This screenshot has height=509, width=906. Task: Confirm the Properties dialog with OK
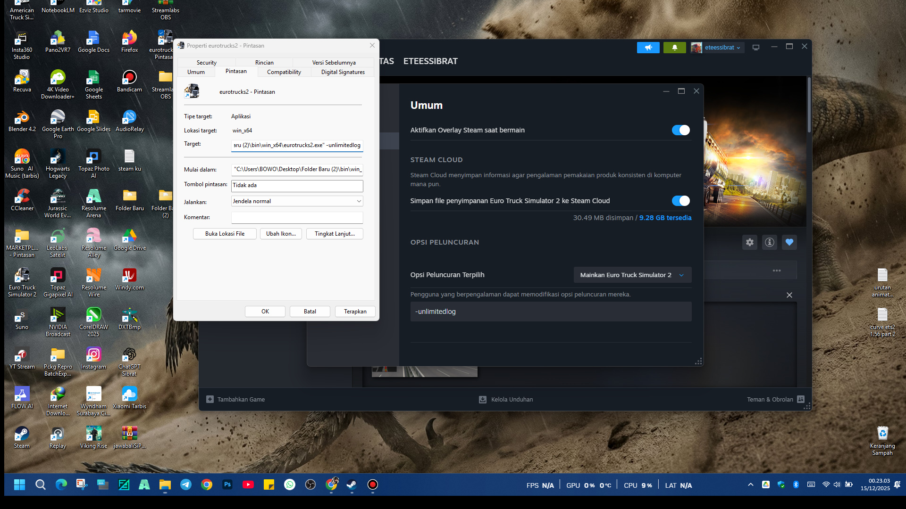pyautogui.click(x=265, y=312)
